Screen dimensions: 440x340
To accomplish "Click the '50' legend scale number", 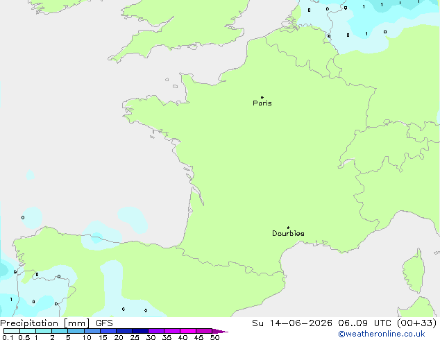I will coord(214,337).
